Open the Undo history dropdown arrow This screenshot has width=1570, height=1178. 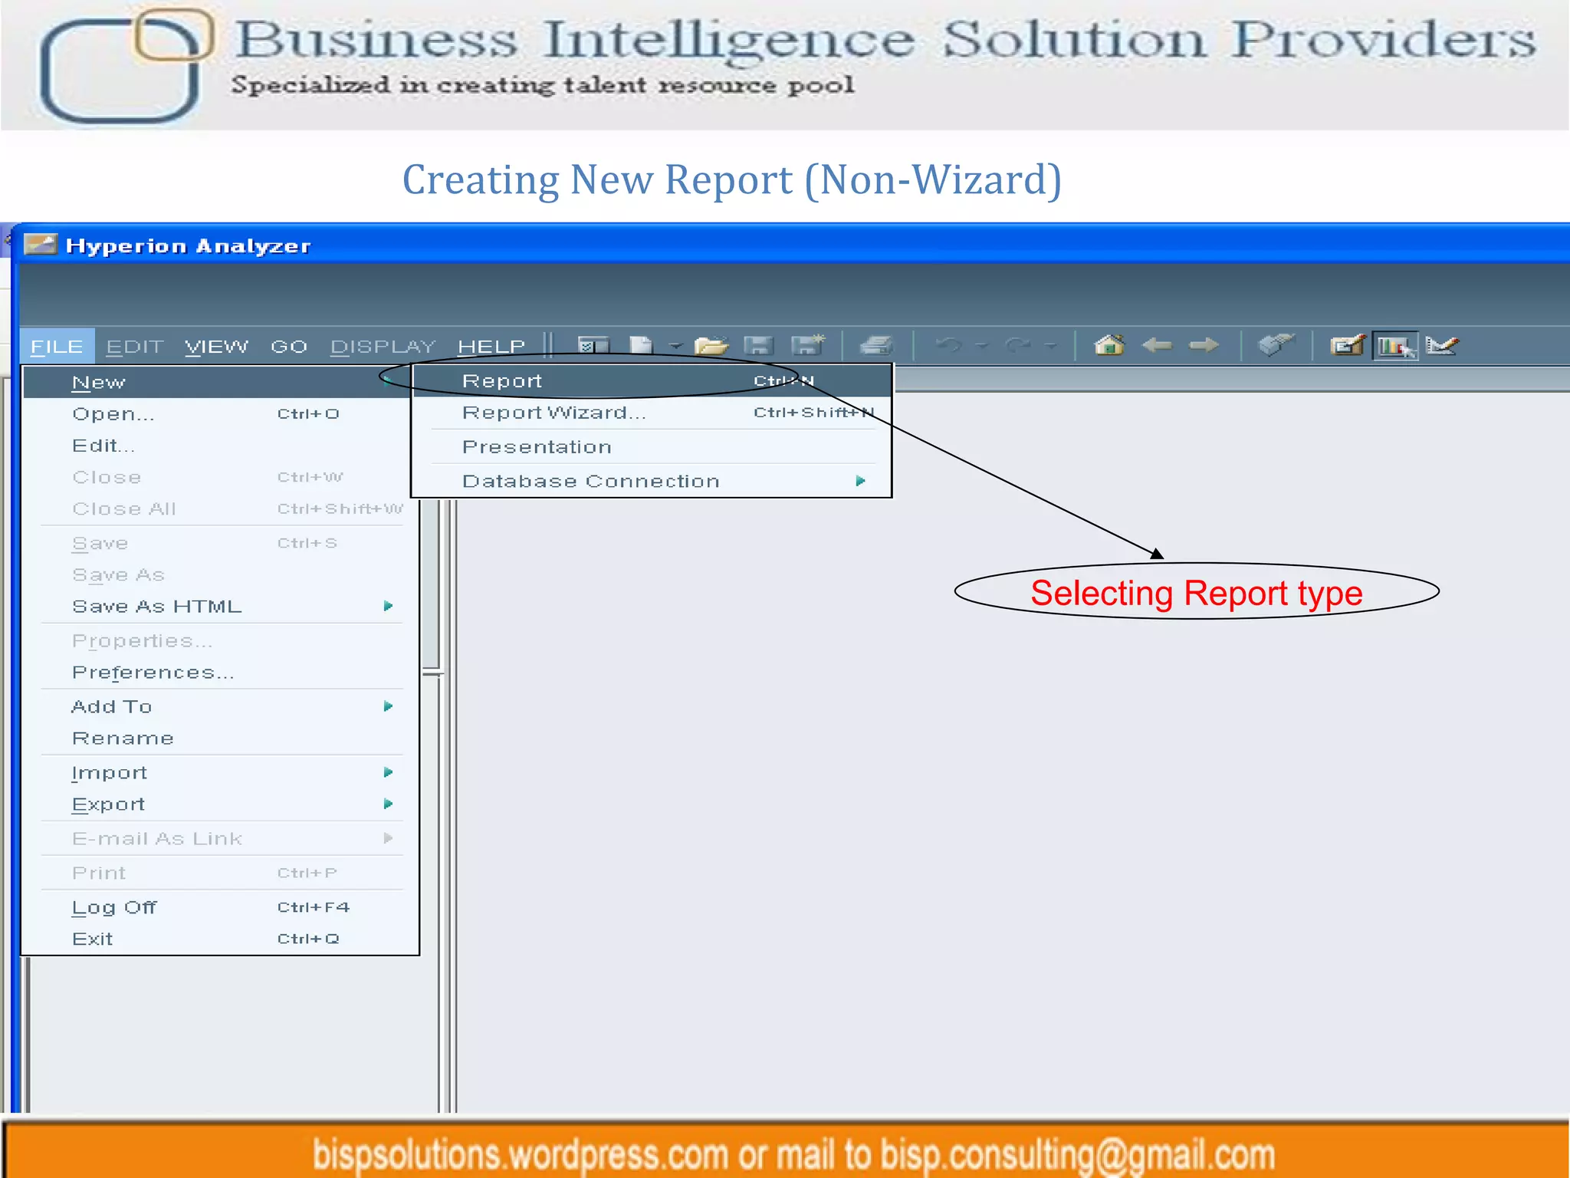tap(982, 347)
